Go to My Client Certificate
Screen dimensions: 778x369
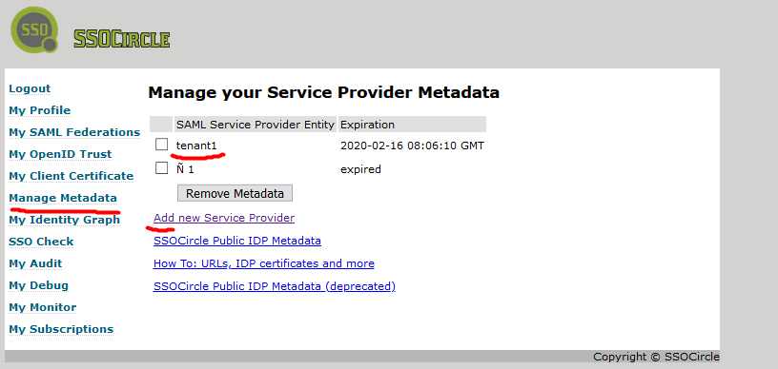71,176
